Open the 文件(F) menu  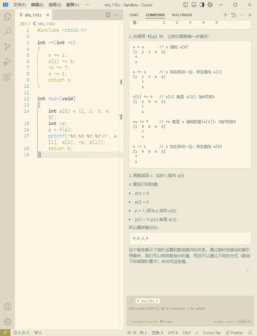pyautogui.click(x=20, y=5)
